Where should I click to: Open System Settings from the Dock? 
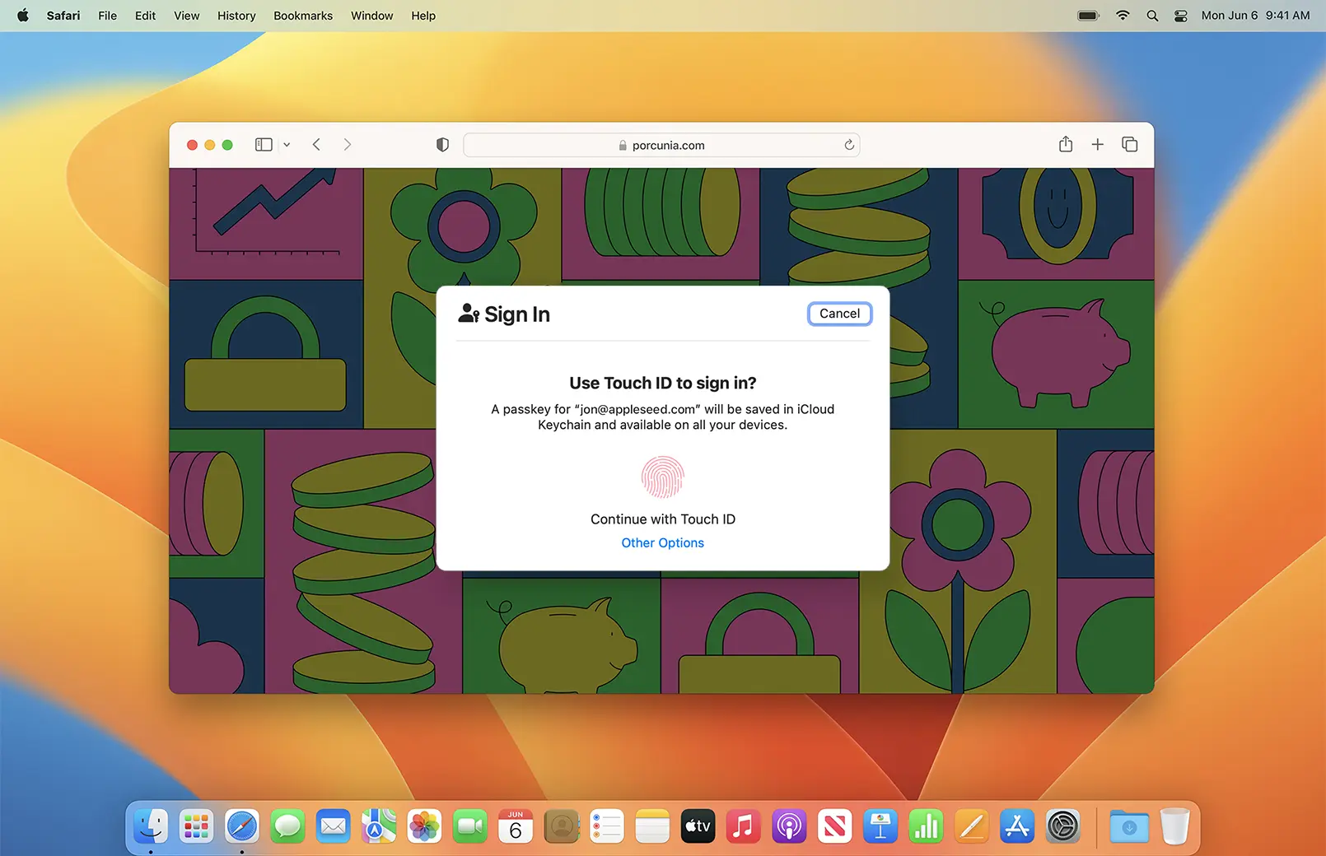(x=1062, y=826)
